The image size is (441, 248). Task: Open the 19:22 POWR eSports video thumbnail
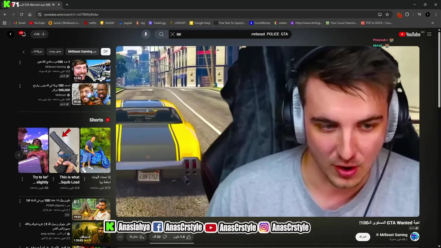coord(91,209)
